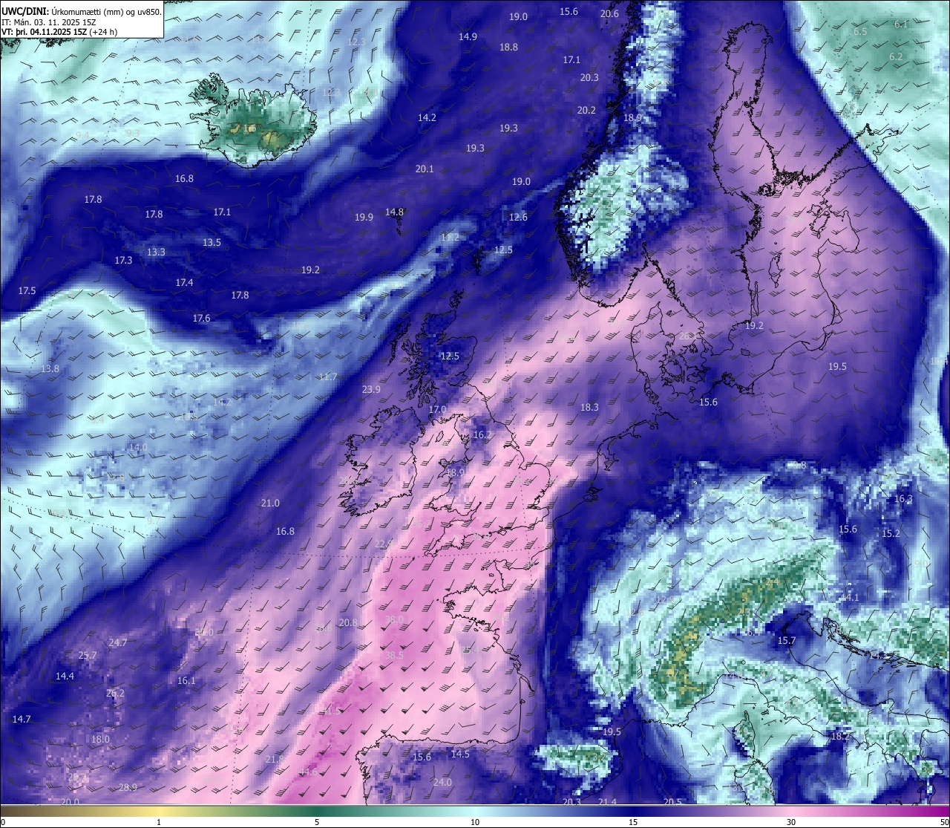The height and width of the screenshot is (828, 950).
Task: Click the 16.2 value over northern England
Action: click(x=482, y=435)
